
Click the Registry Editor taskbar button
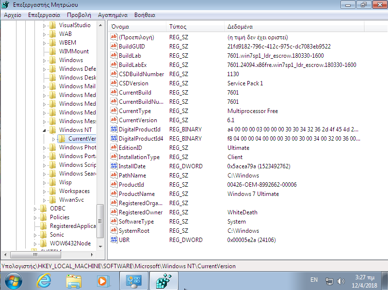coord(163,281)
